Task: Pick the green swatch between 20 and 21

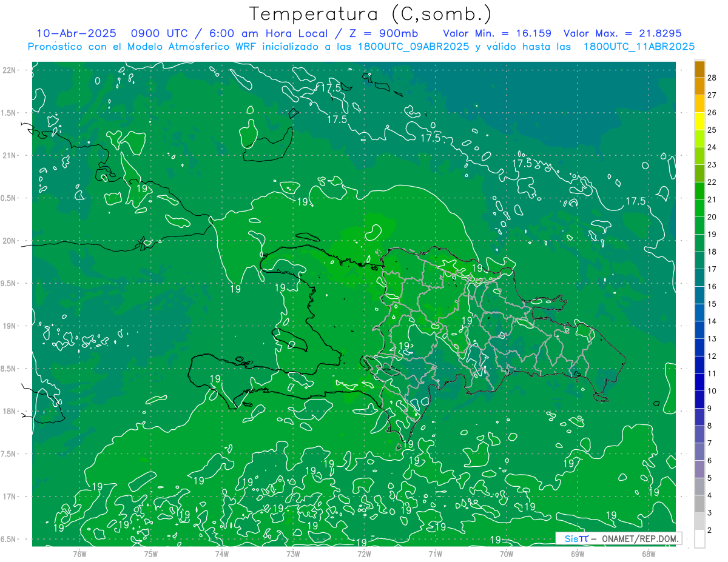Action: [699, 208]
